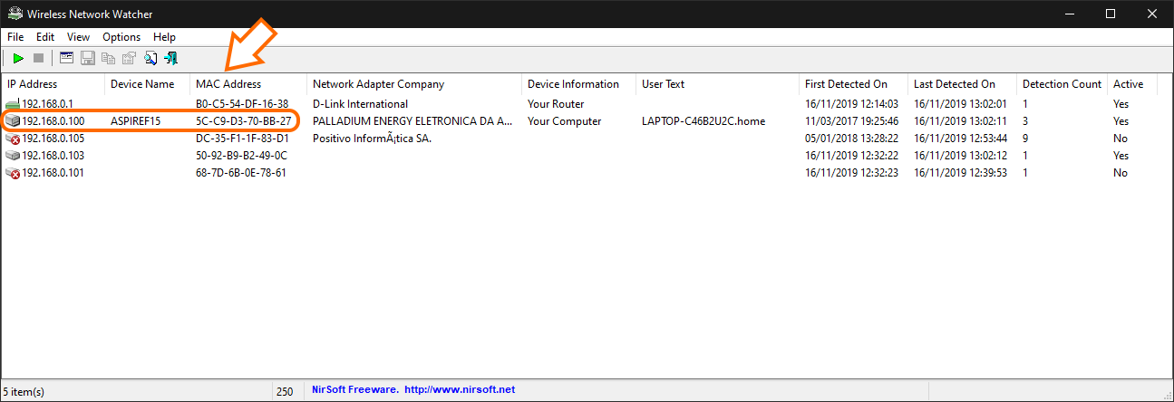The image size is (1174, 402).
Task: Sort by the User Text column header
Action: 717,84
